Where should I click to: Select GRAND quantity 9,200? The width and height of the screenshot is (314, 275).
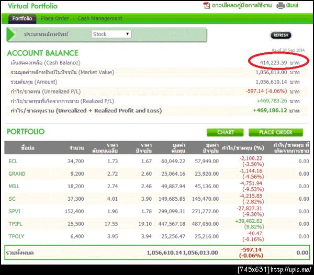pyautogui.click(x=77, y=174)
